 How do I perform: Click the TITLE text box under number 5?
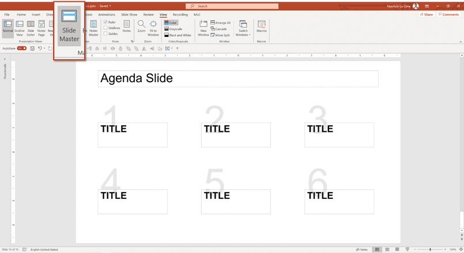236,202
